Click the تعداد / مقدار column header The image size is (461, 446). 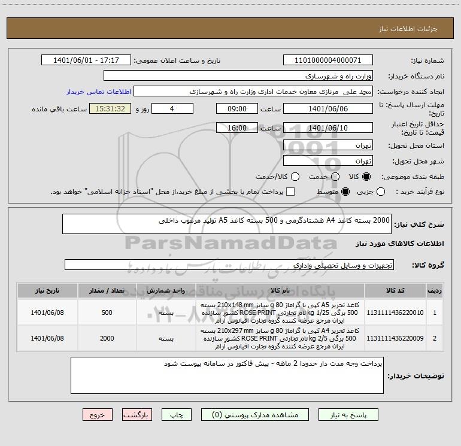(107, 290)
